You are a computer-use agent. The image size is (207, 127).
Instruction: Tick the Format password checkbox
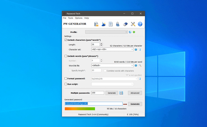(66, 78)
